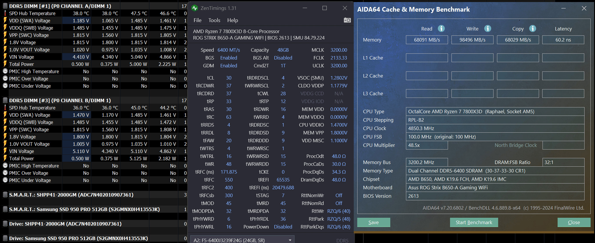
Task: Click the "Latency" column header in AIDA64
Action: point(563,29)
